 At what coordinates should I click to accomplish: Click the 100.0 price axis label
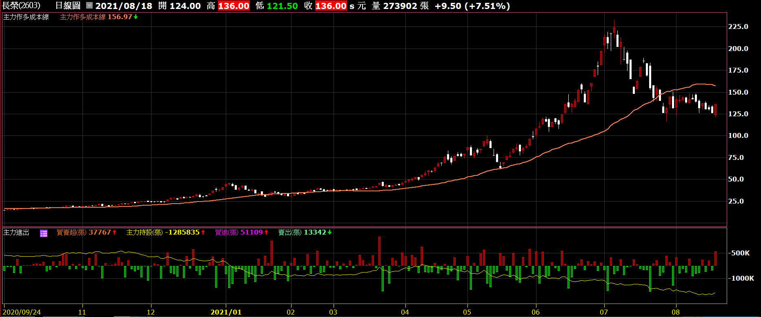point(738,136)
